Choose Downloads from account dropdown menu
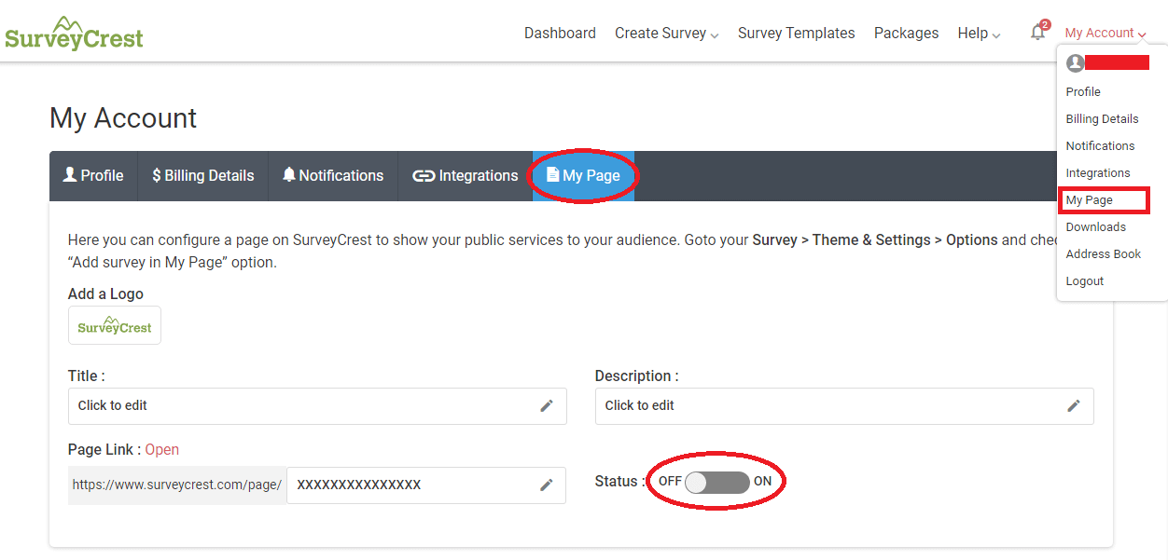This screenshot has height=560, width=1168. pos(1095,226)
